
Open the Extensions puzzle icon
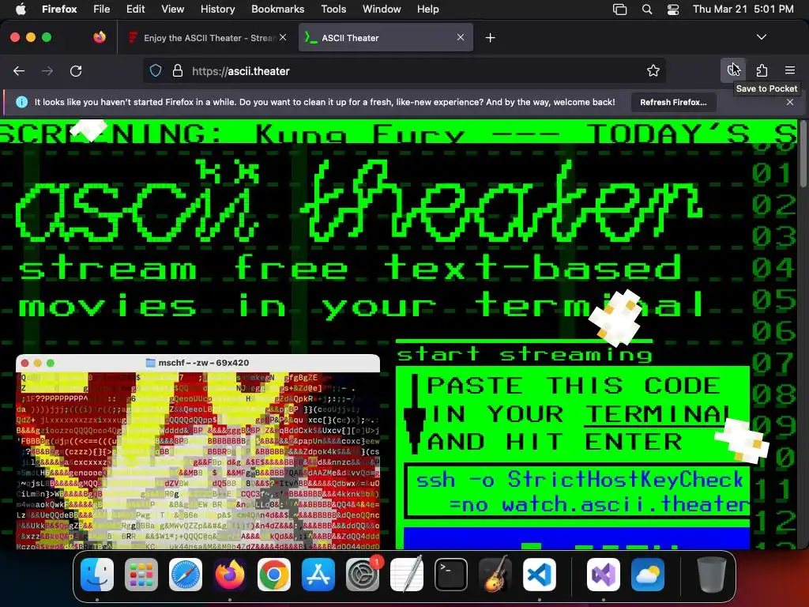(x=762, y=70)
